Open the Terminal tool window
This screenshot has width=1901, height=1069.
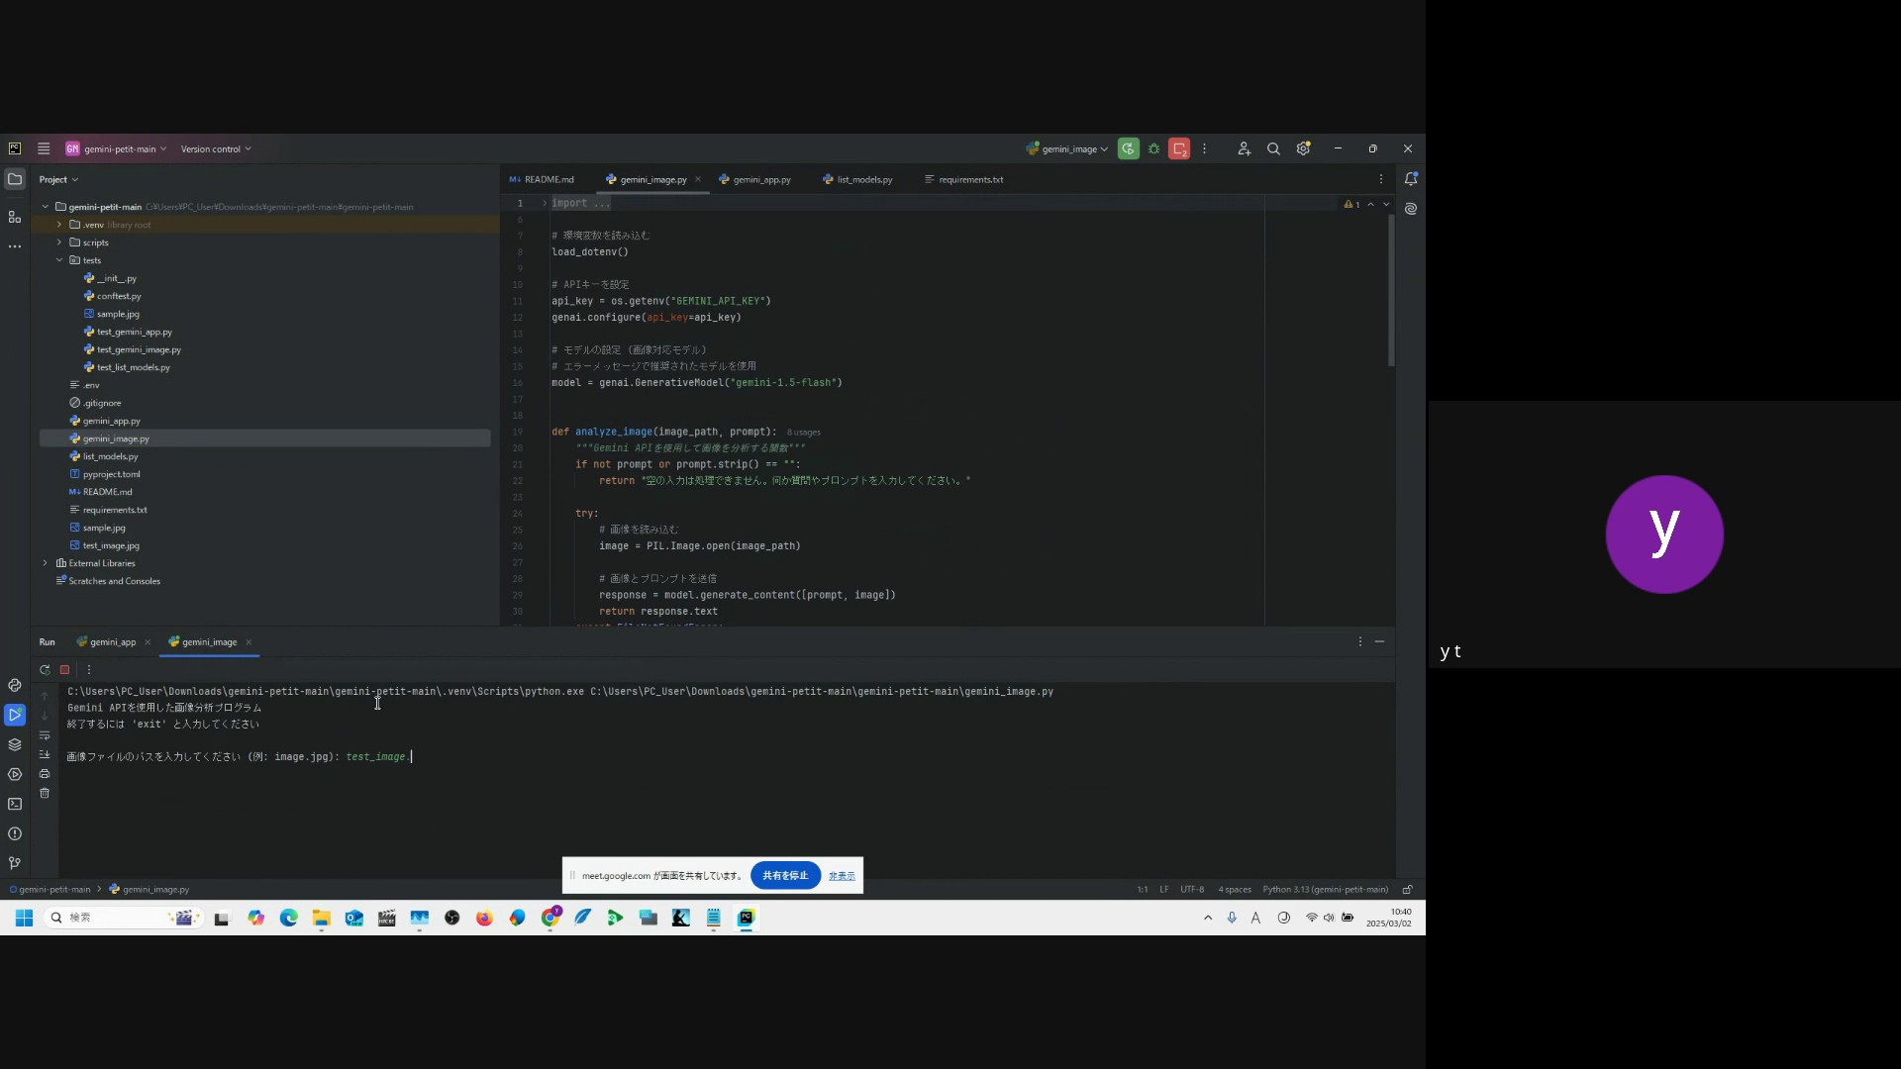14,804
